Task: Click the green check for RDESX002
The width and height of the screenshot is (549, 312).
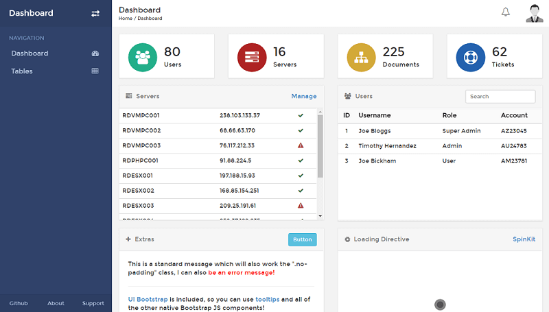Action: 301,191
